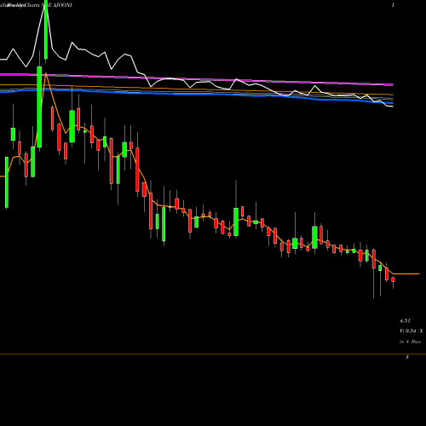This screenshot has height=426, width=426.
Task: Click the axis label '3' under the orange line
Action: click(x=407, y=357)
